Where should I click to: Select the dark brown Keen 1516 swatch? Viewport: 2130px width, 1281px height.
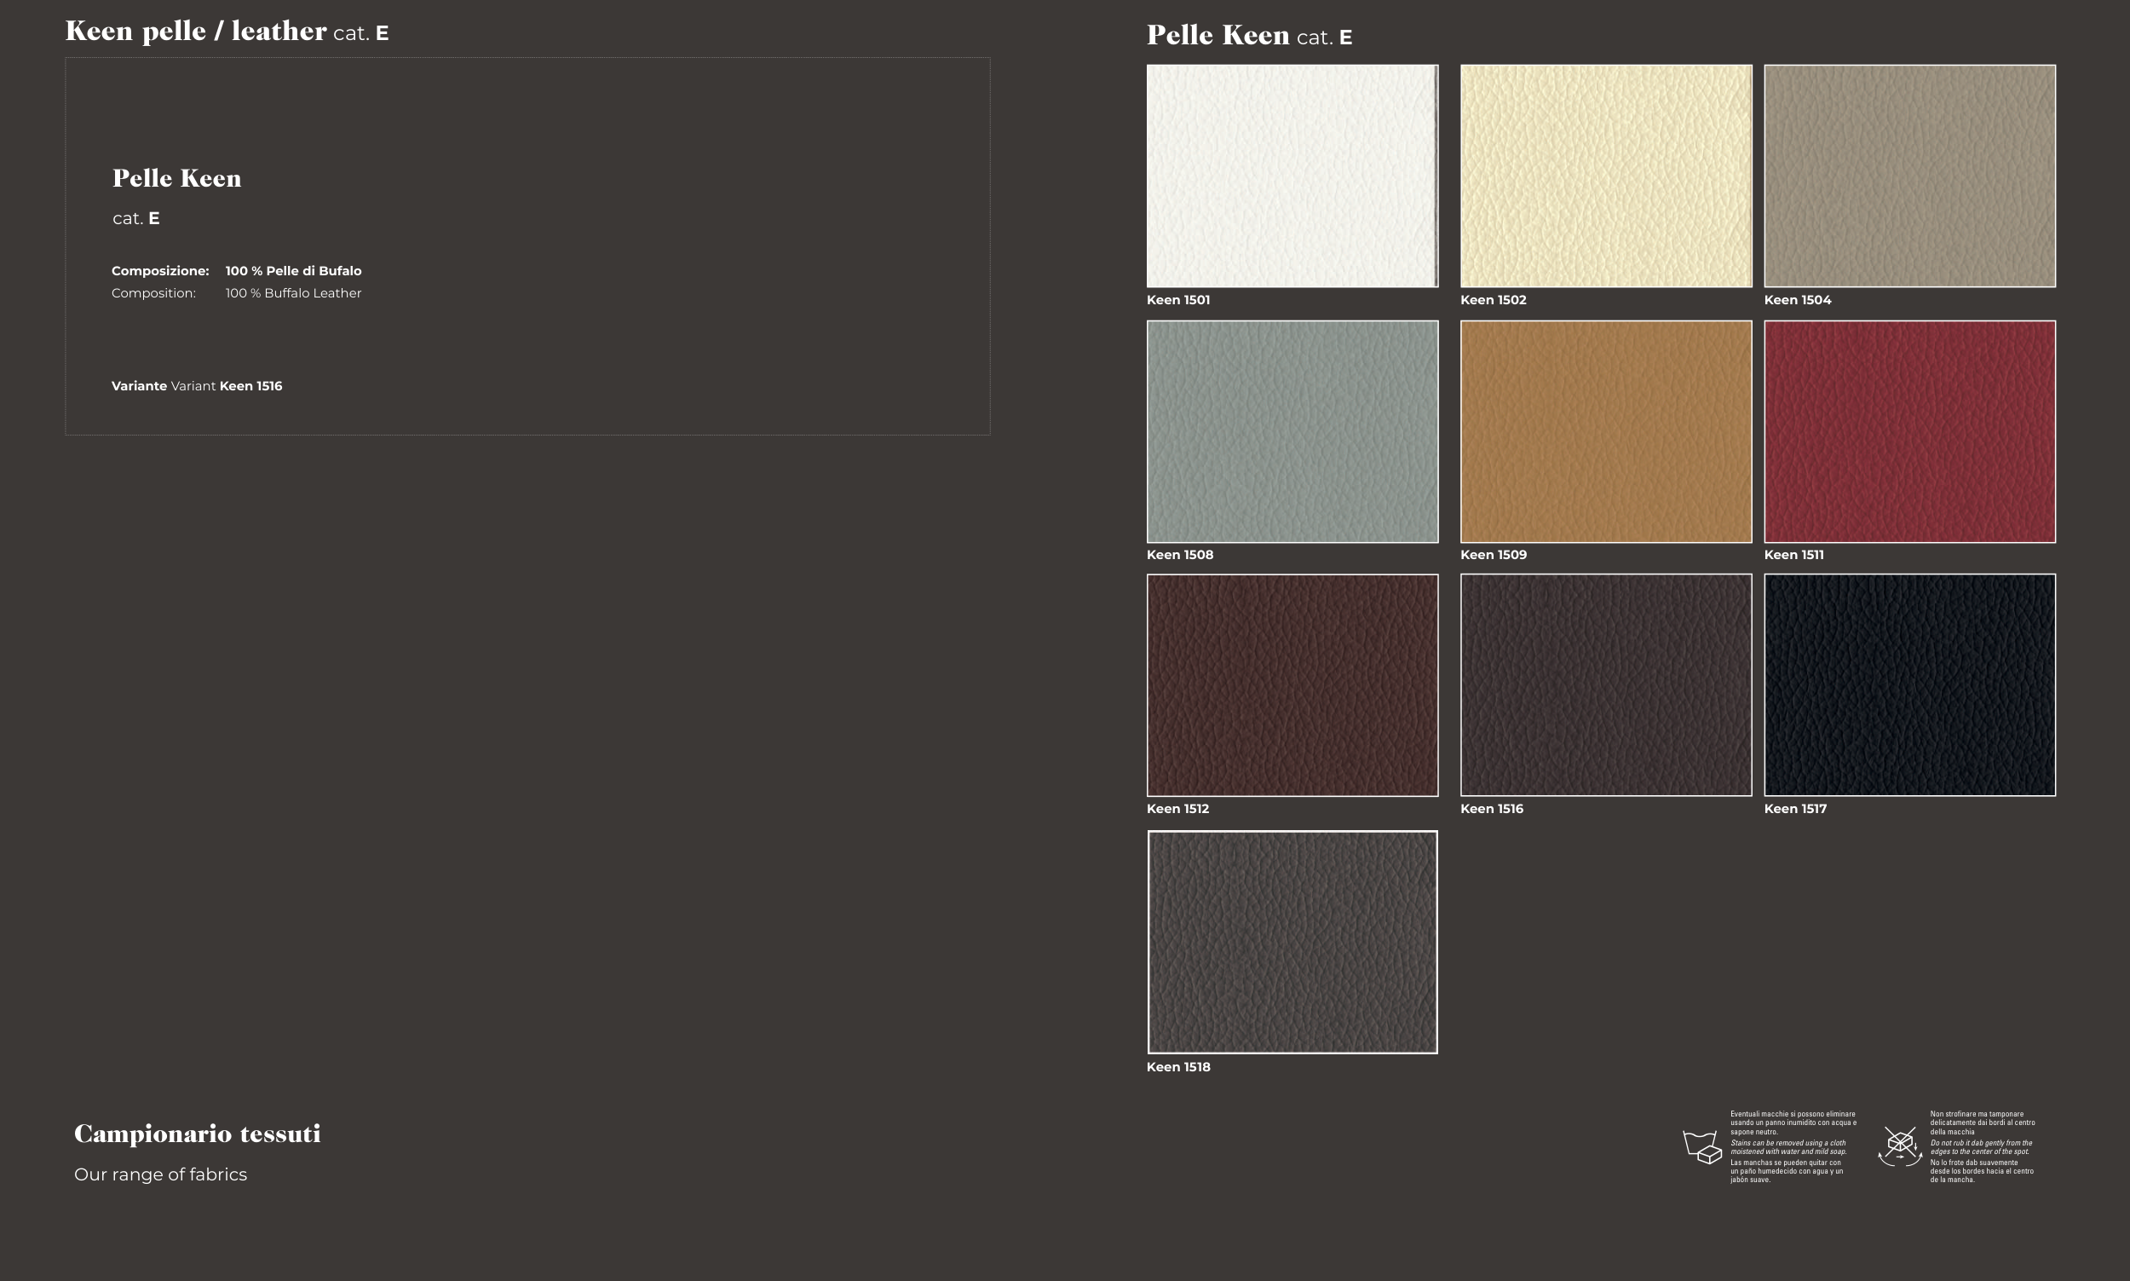tap(1605, 685)
